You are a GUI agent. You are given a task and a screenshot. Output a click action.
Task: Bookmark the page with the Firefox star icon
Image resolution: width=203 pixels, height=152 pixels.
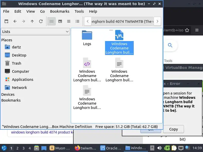(x=187, y=30)
